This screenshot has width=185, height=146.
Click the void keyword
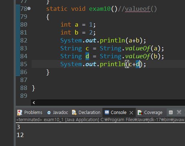[78, 9]
